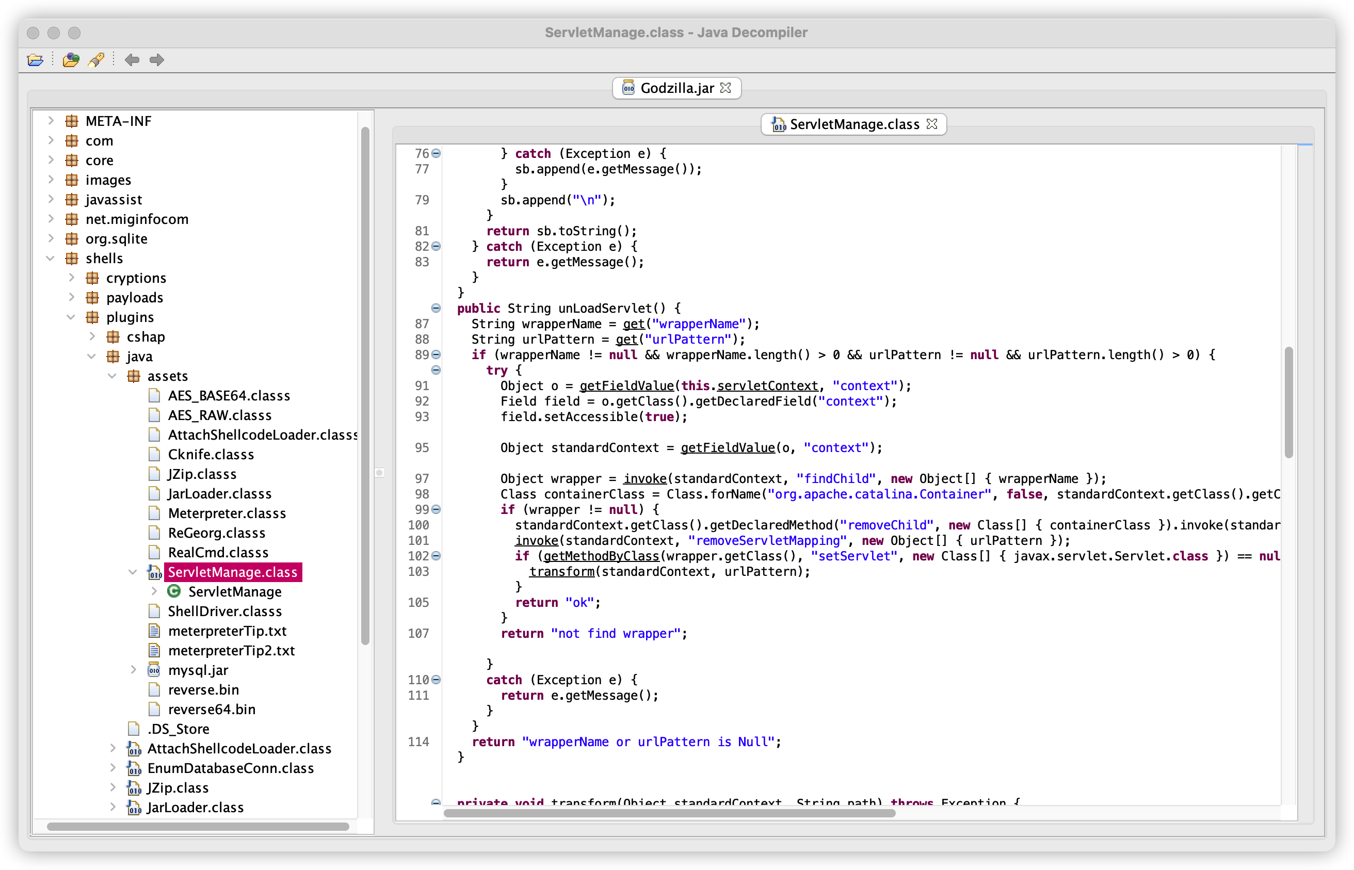1354x870 pixels.
Task: Close the ServletManage.class editor tab
Action: click(x=932, y=124)
